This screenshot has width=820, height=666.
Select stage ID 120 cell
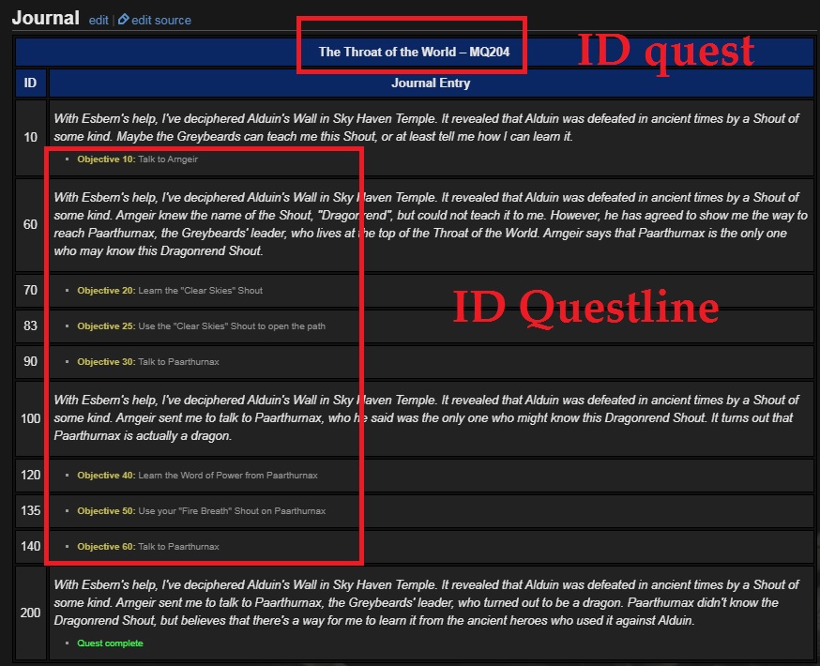[x=30, y=475]
